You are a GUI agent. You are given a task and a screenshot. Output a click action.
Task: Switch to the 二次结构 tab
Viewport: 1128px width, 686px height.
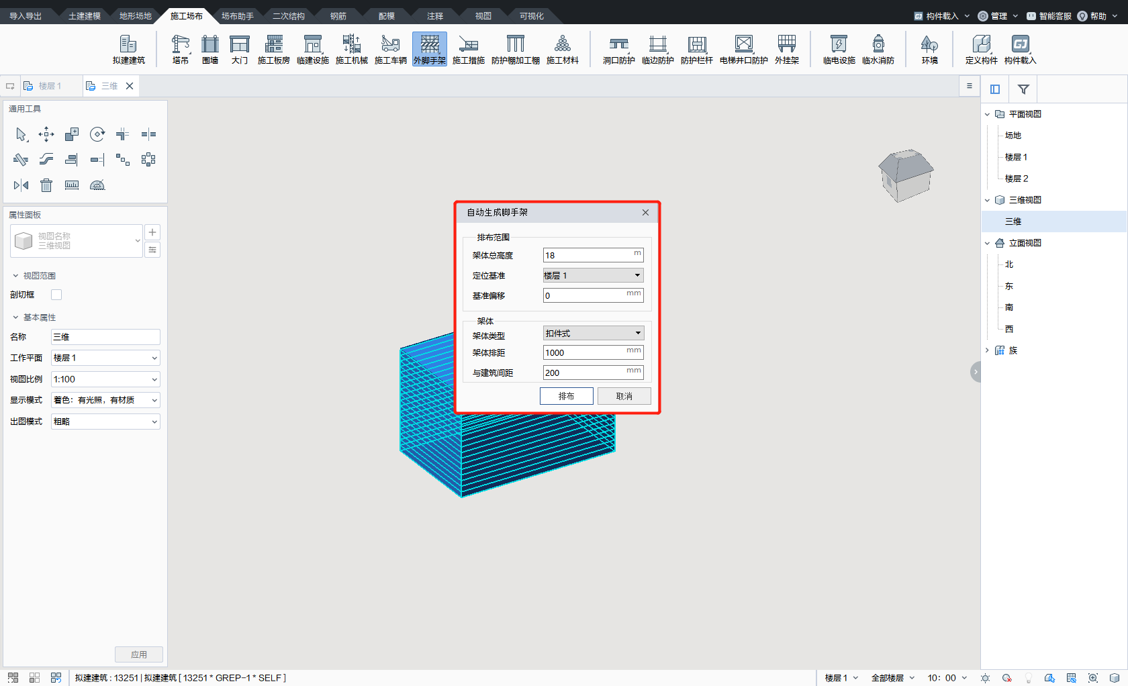pyautogui.click(x=289, y=16)
